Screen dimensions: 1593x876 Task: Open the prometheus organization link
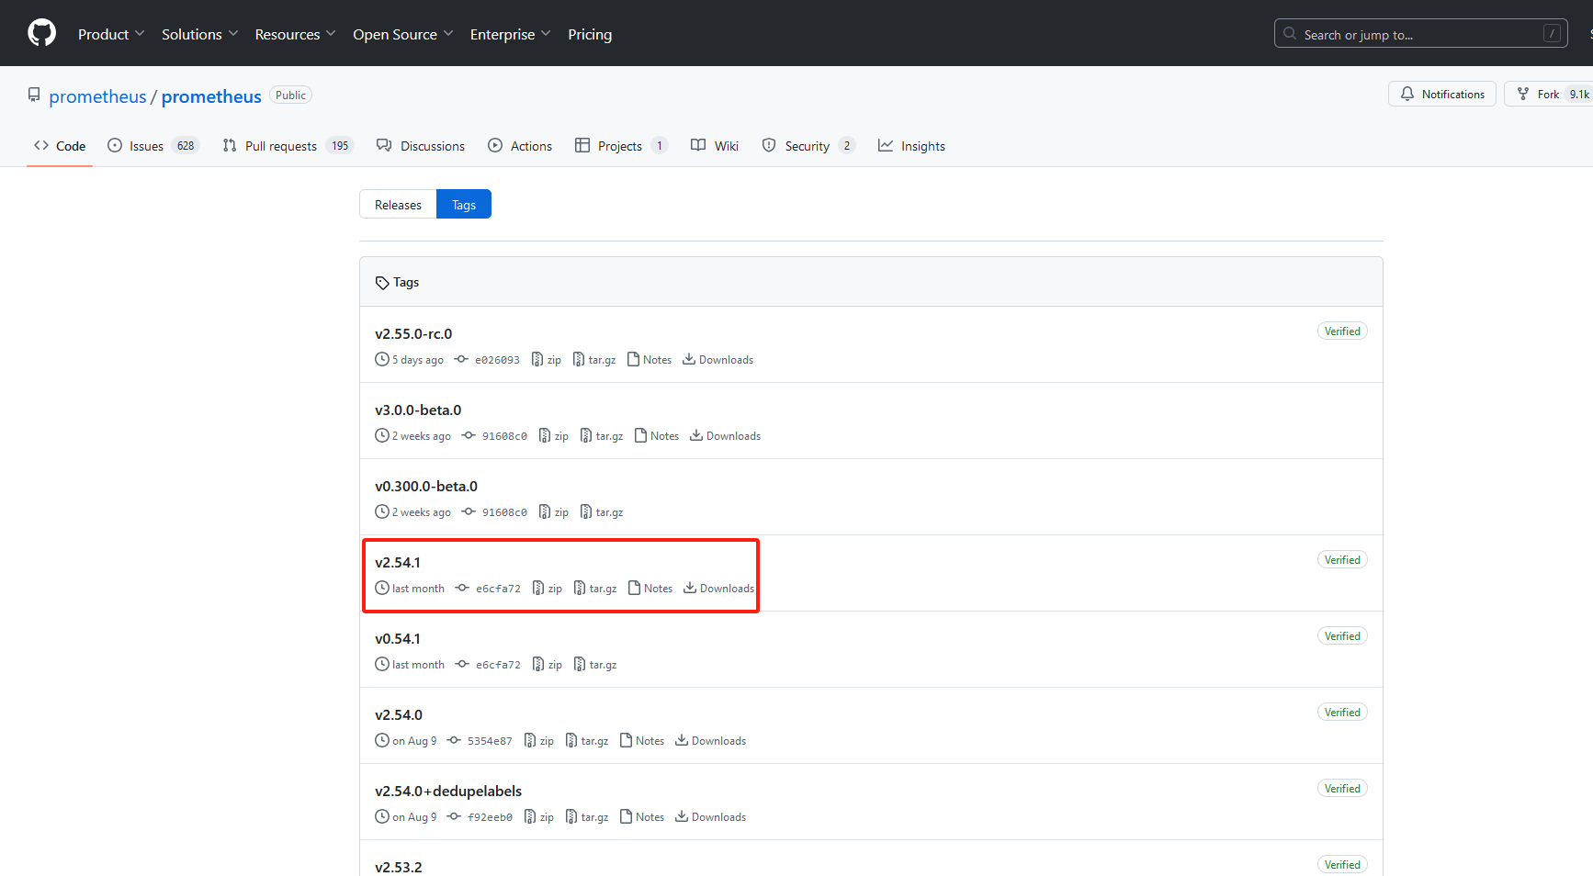click(x=97, y=96)
